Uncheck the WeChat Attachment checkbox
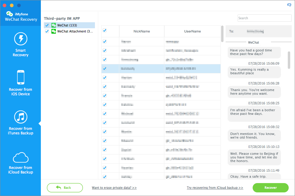The width and height of the screenshot is (295, 196). pyautogui.click(x=47, y=31)
